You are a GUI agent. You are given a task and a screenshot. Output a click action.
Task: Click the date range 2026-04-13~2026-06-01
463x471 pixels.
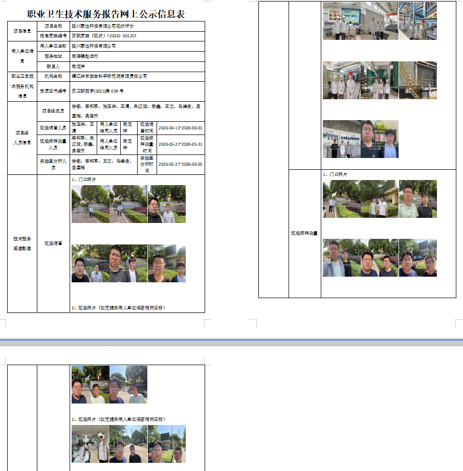(180, 128)
